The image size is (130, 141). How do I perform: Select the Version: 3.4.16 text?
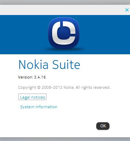32,77
